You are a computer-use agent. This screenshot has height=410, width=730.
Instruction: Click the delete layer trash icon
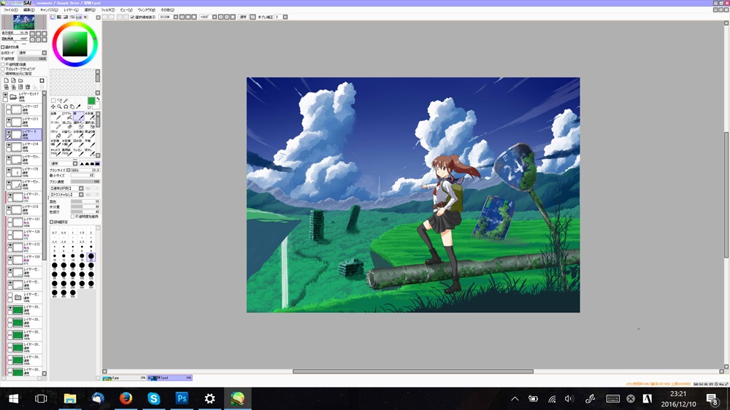point(27,87)
